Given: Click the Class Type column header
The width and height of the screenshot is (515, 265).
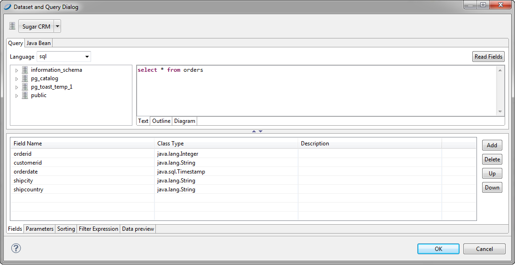Looking at the screenshot, I should 226,144.
